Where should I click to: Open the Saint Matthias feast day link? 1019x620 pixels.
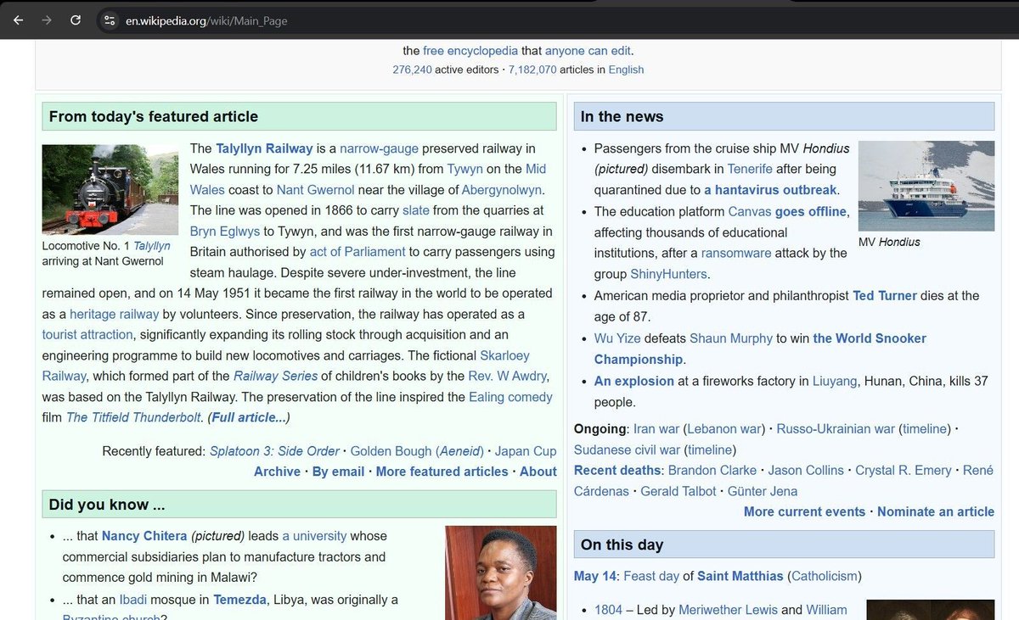tap(740, 576)
